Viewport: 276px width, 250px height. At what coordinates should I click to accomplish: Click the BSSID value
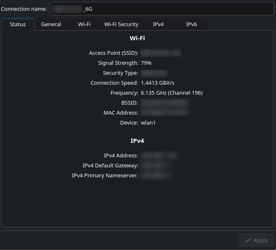coord(164,103)
